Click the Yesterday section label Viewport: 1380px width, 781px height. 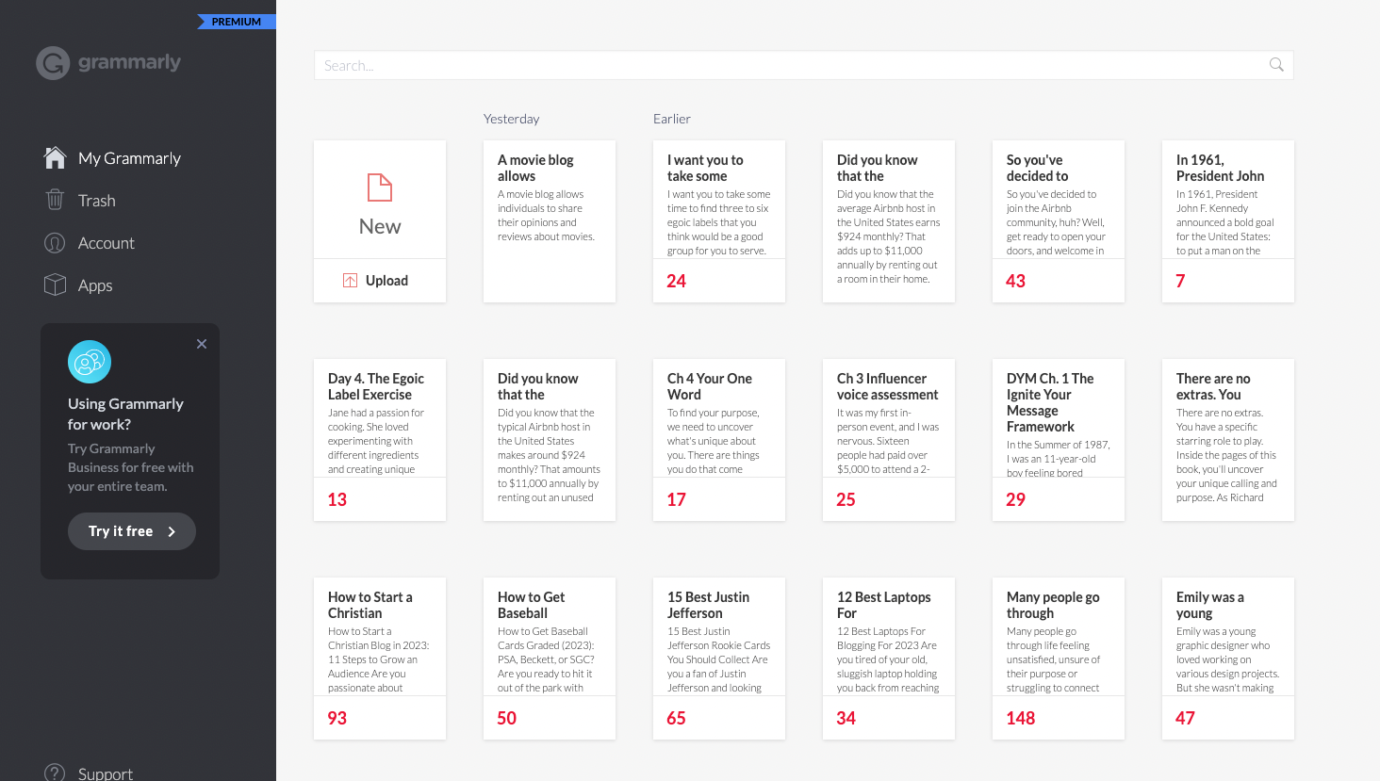(512, 119)
